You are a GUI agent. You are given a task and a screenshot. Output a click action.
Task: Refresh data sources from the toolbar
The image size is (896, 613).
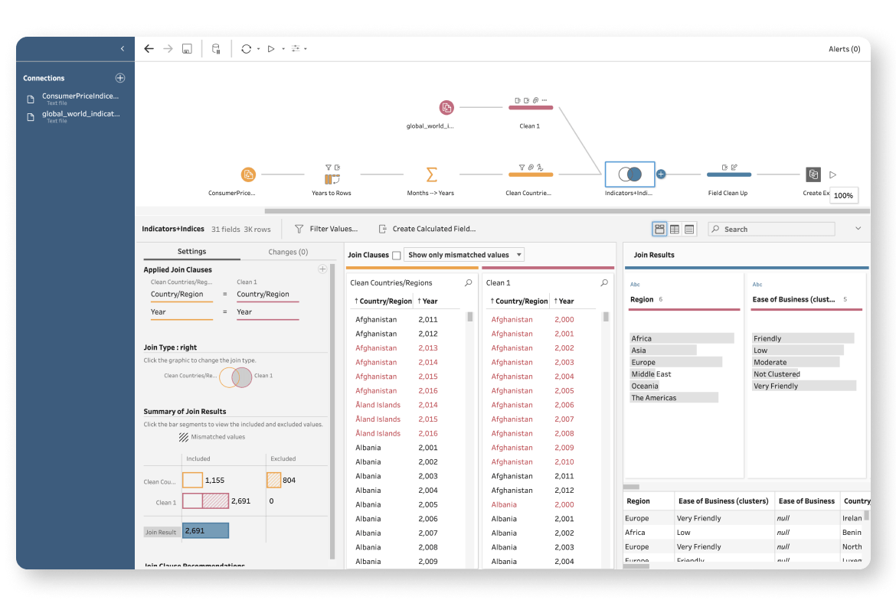245,48
